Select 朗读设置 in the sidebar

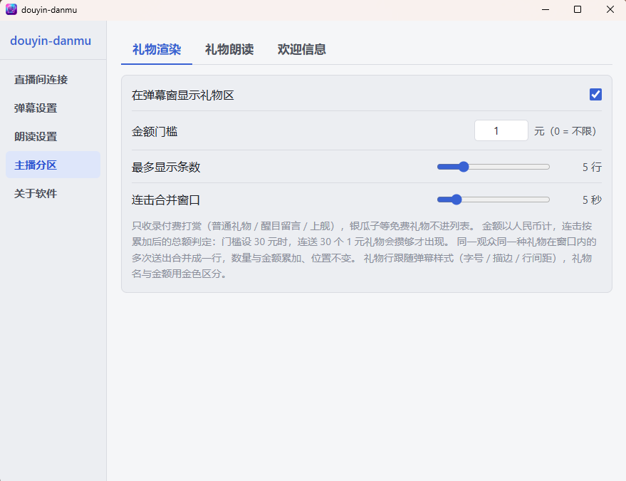click(x=53, y=136)
